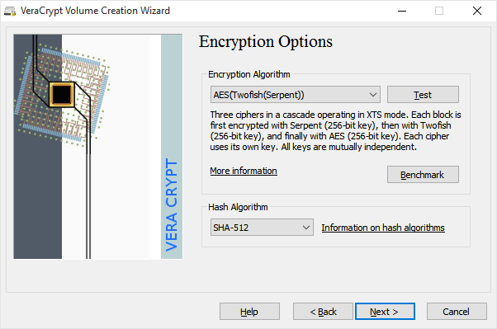
Task: Click the Encryption Options heading
Action: click(266, 42)
